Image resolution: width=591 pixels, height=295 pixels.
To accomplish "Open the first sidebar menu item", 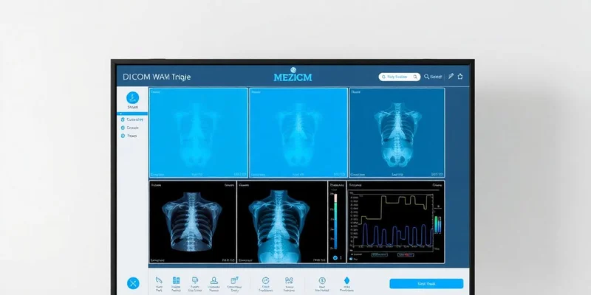I will 132,119.
